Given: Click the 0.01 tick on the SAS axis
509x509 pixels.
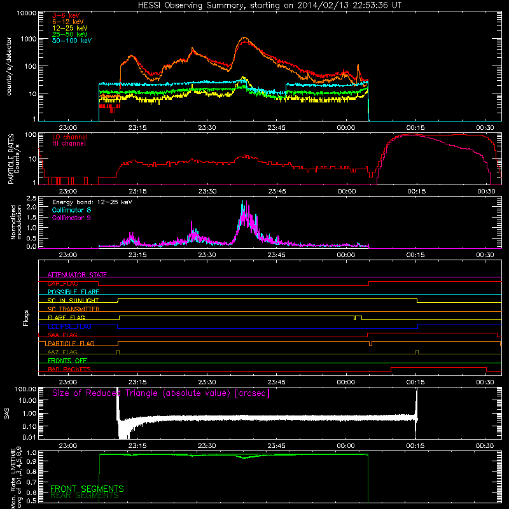Looking at the screenshot, I should pos(29,437).
